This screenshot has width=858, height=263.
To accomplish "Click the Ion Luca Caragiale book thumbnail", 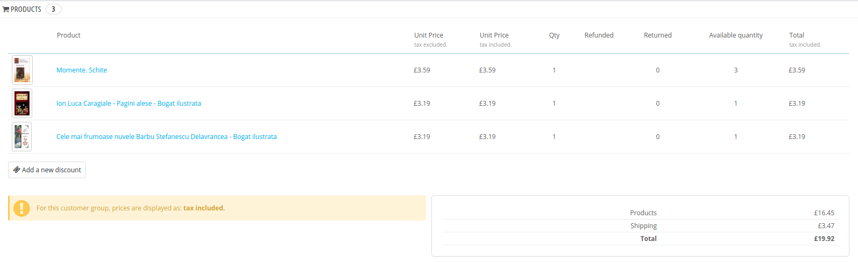I will point(22,104).
